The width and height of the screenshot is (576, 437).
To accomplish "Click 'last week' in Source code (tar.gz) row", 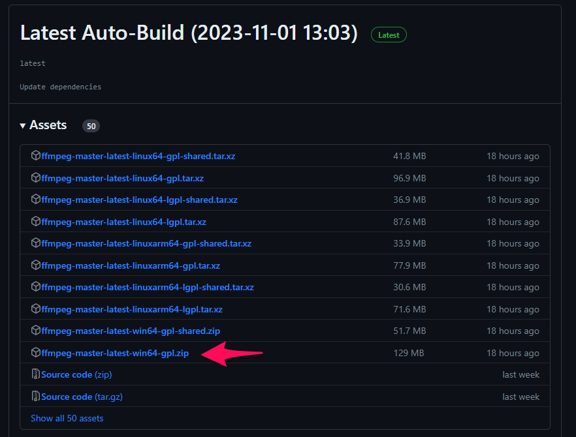I will 521,397.
